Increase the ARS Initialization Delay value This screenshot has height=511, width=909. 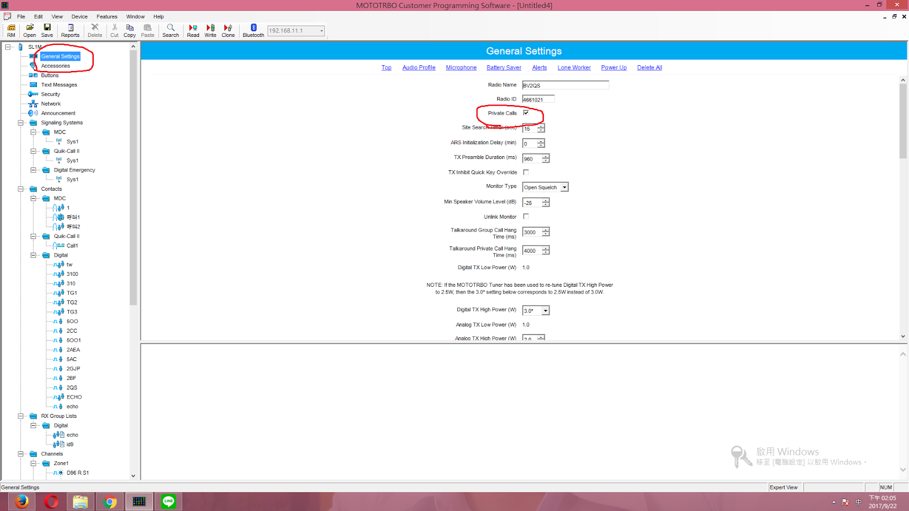(541, 141)
